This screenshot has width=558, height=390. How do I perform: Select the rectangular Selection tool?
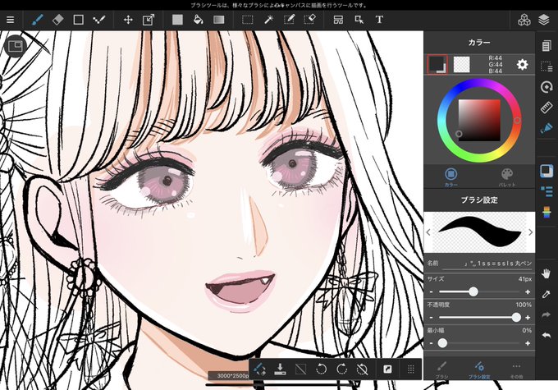point(247,20)
